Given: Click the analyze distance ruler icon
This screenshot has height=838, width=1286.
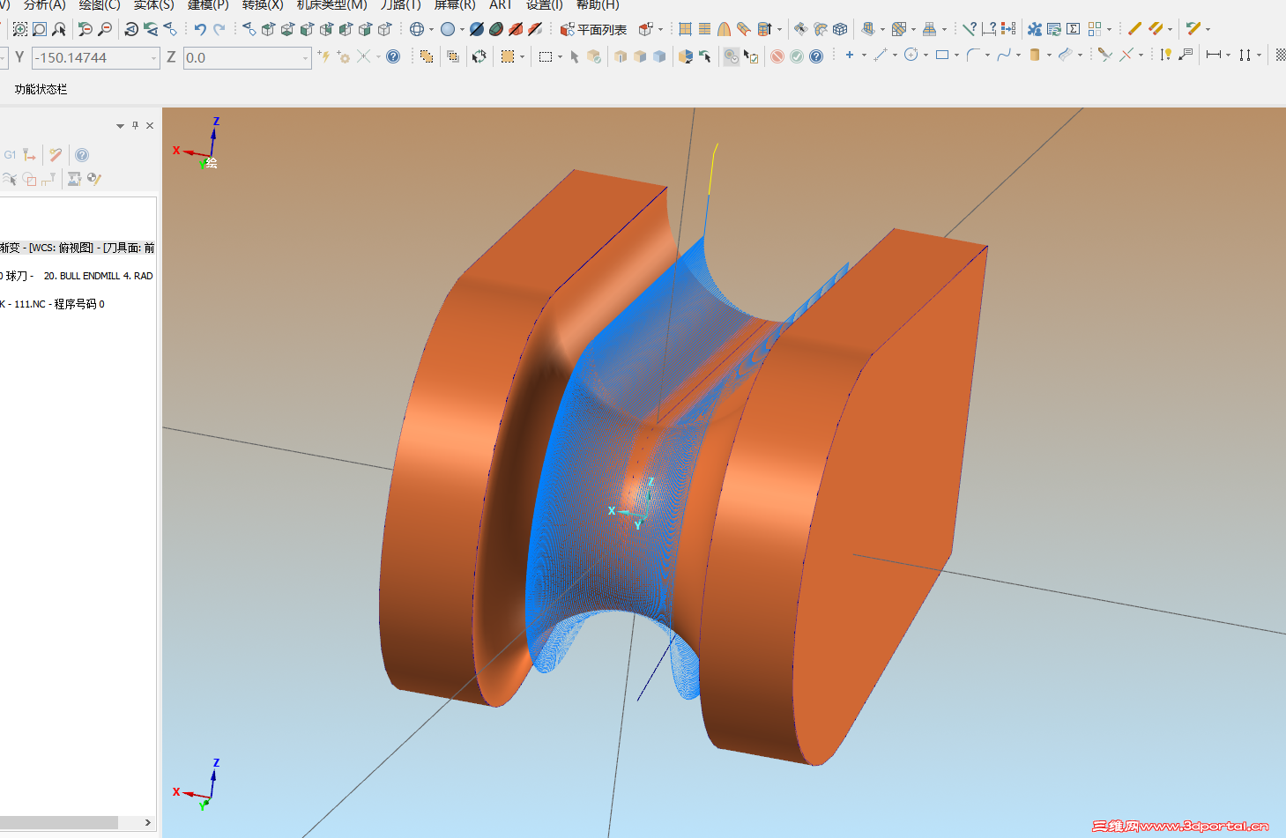Looking at the screenshot, I should 988,29.
